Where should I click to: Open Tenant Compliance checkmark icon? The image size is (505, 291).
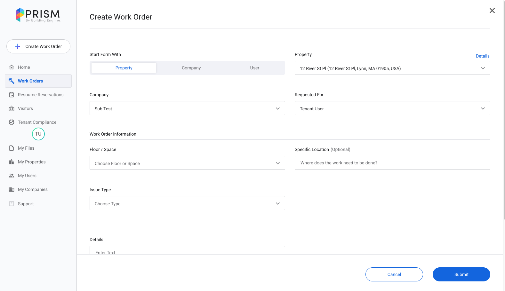(x=12, y=122)
